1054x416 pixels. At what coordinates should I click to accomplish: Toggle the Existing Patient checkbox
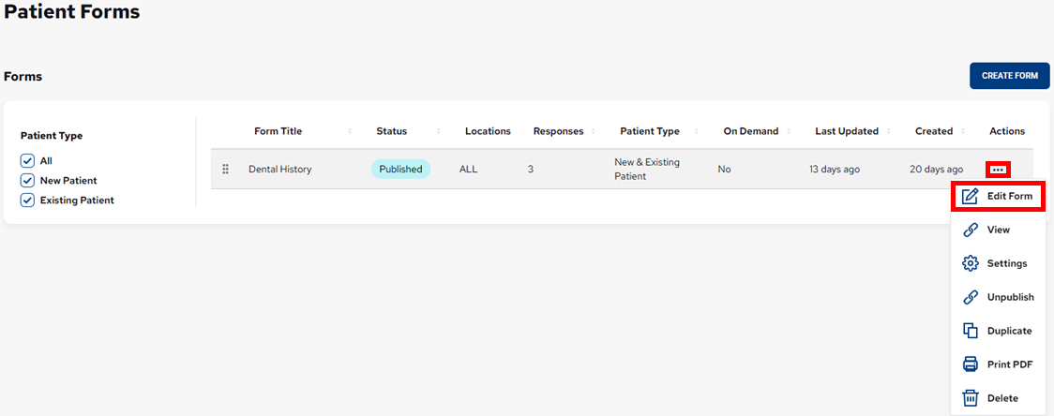[27, 200]
